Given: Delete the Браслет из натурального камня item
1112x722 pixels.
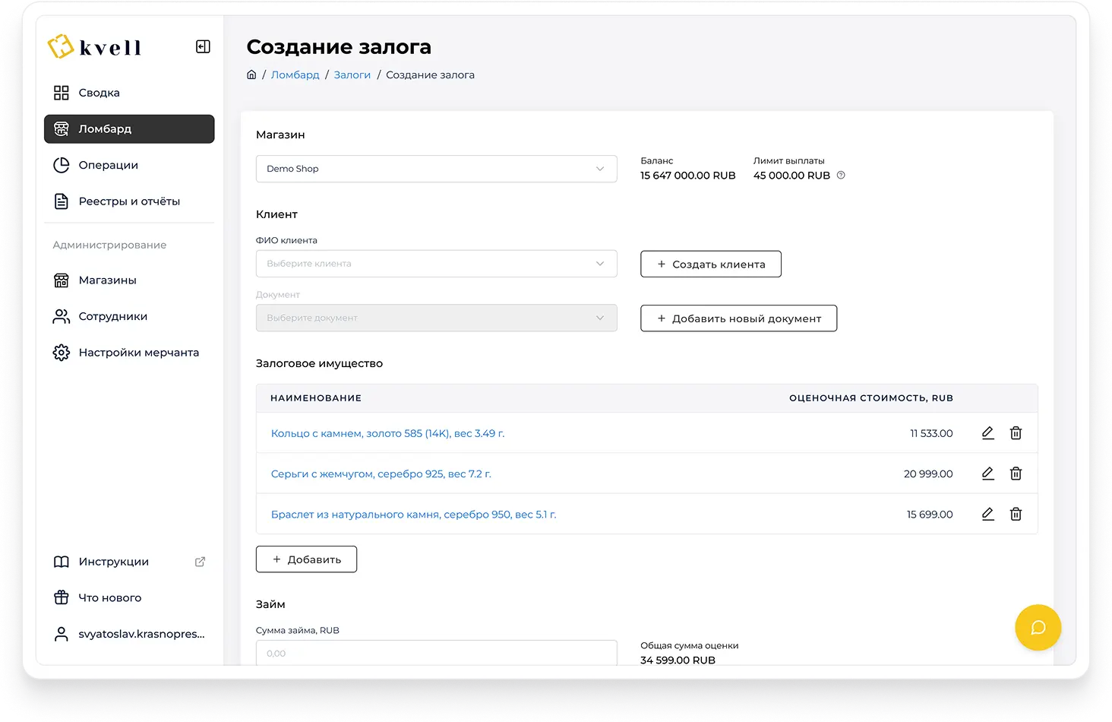Looking at the screenshot, I should 1016,515.
